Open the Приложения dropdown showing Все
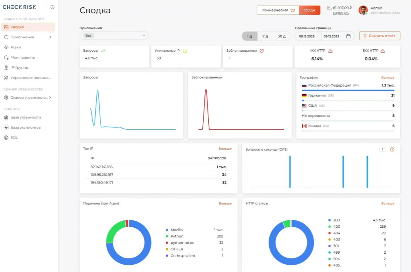This screenshot has width=411, height=272. click(x=114, y=36)
